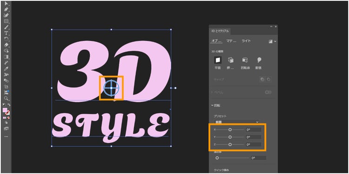This screenshot has width=349, height=174.
Task: Click the Y rotation slider handle
Action: (230, 137)
